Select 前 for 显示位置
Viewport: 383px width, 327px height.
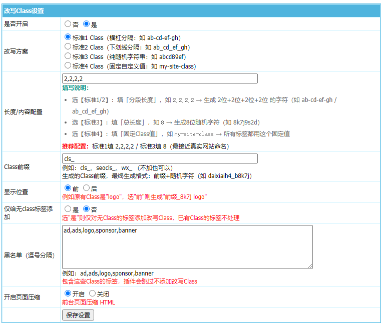coord(68,188)
